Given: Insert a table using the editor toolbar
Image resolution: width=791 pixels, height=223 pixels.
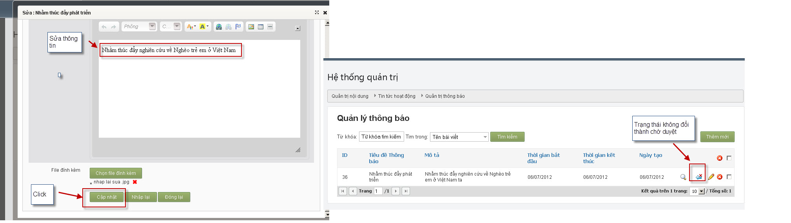Looking at the screenshot, I should click(261, 27).
